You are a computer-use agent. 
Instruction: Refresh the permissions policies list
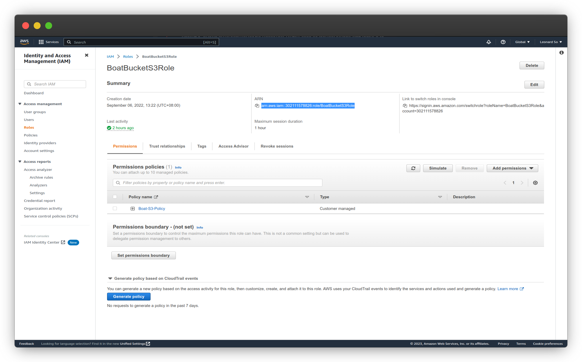click(413, 168)
